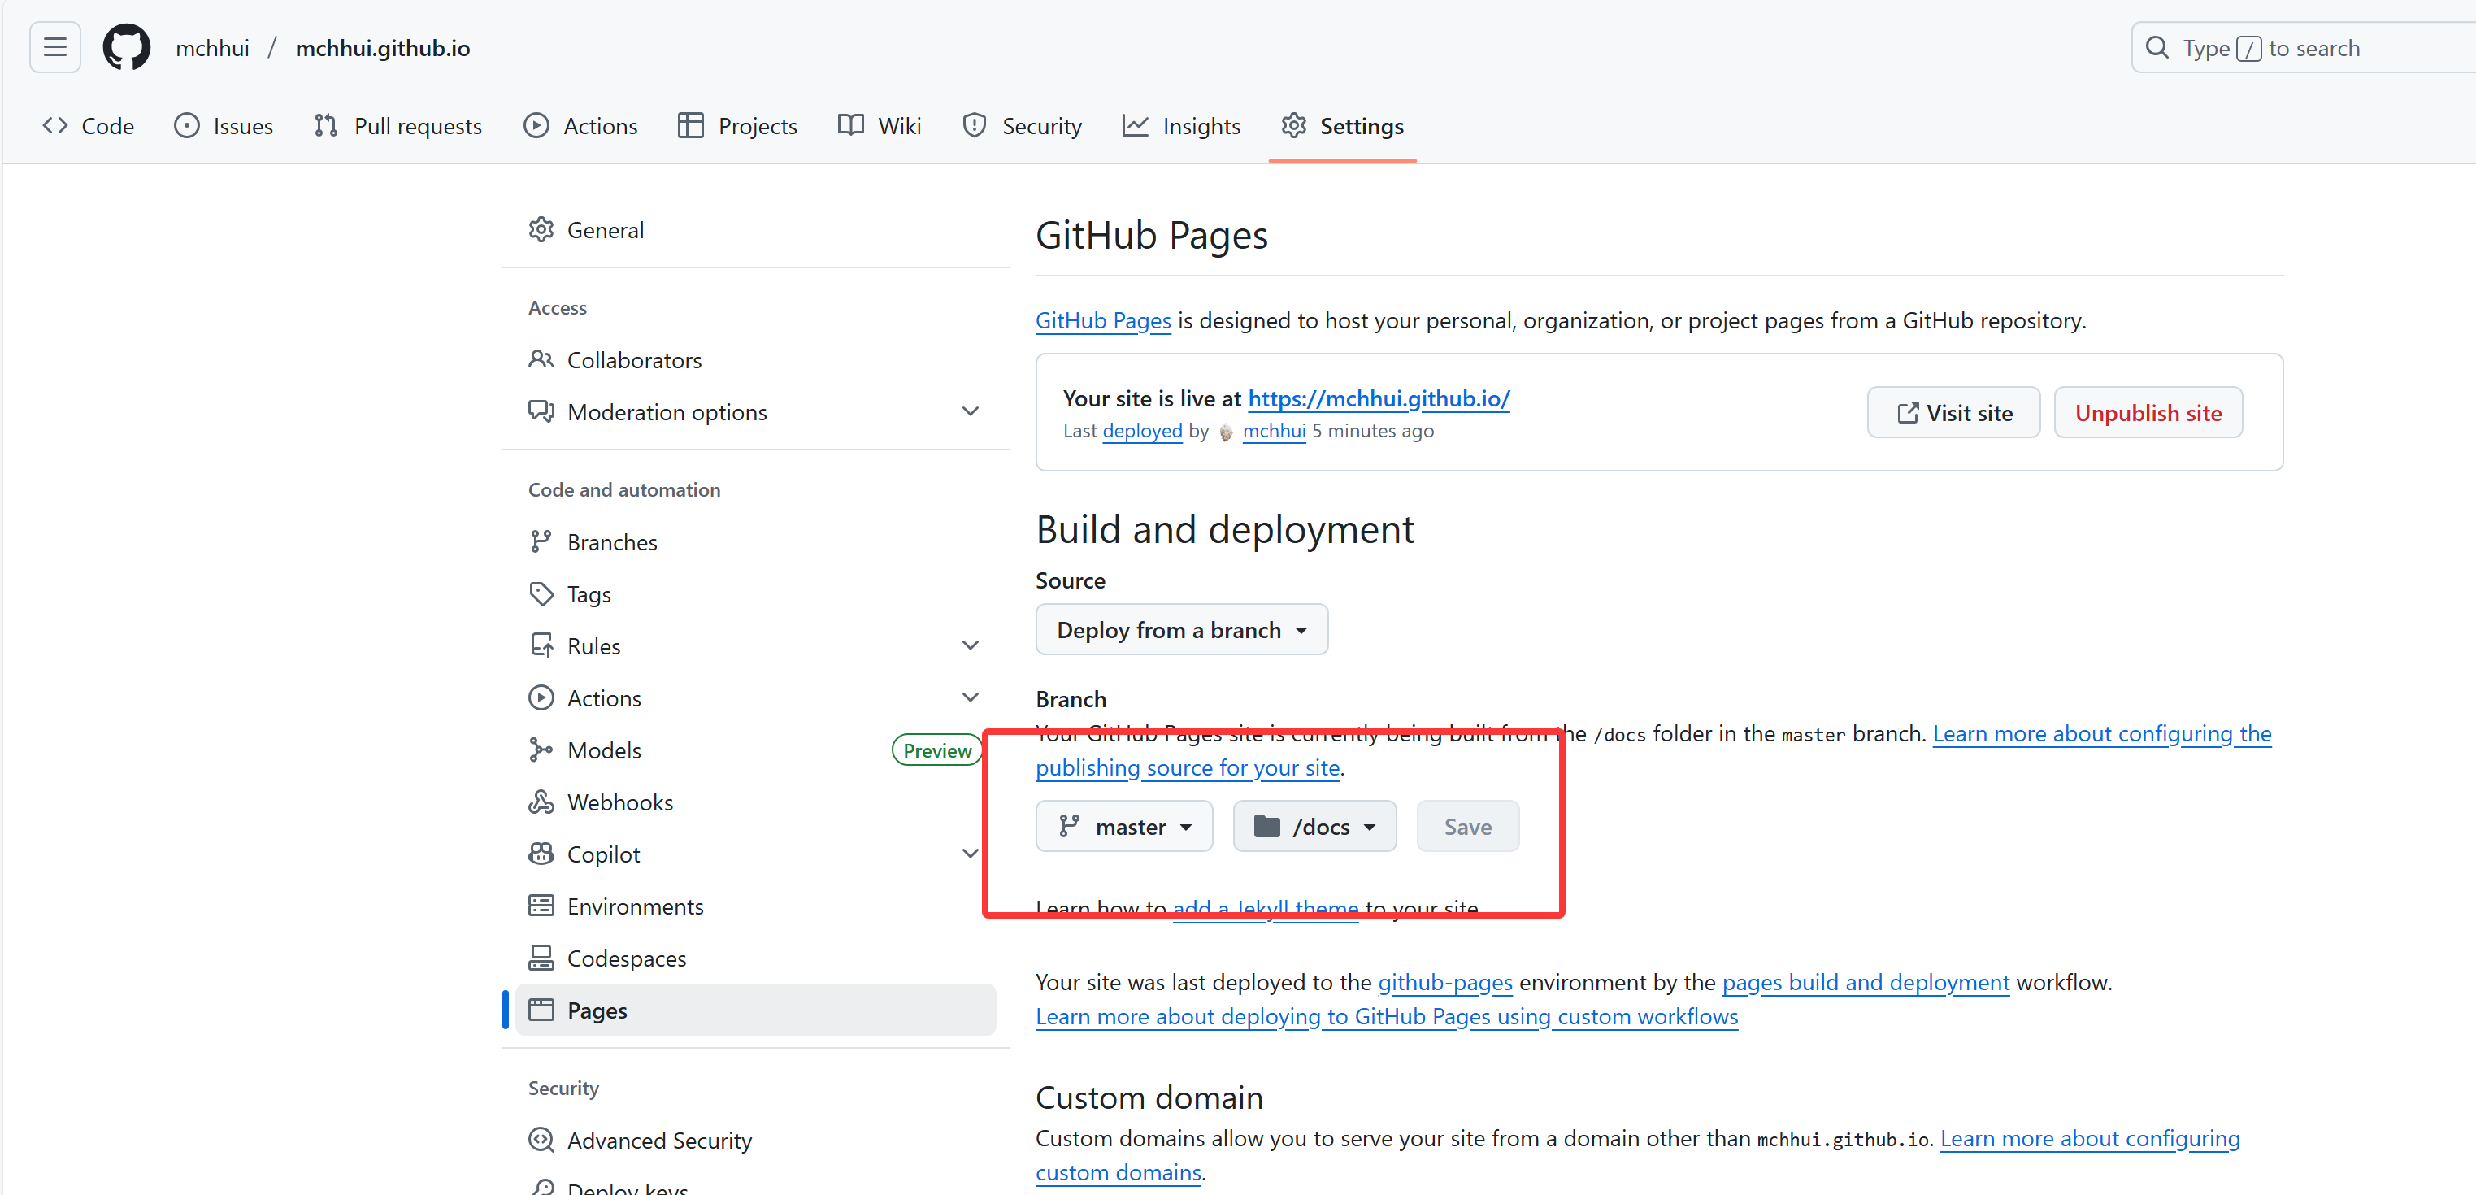Click the GitHub logo icon
This screenshot has width=2476, height=1195.
tap(126, 47)
